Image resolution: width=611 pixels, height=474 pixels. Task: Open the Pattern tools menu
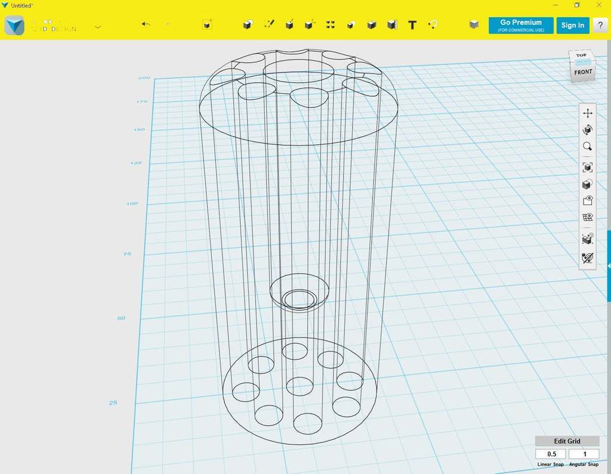coord(331,24)
